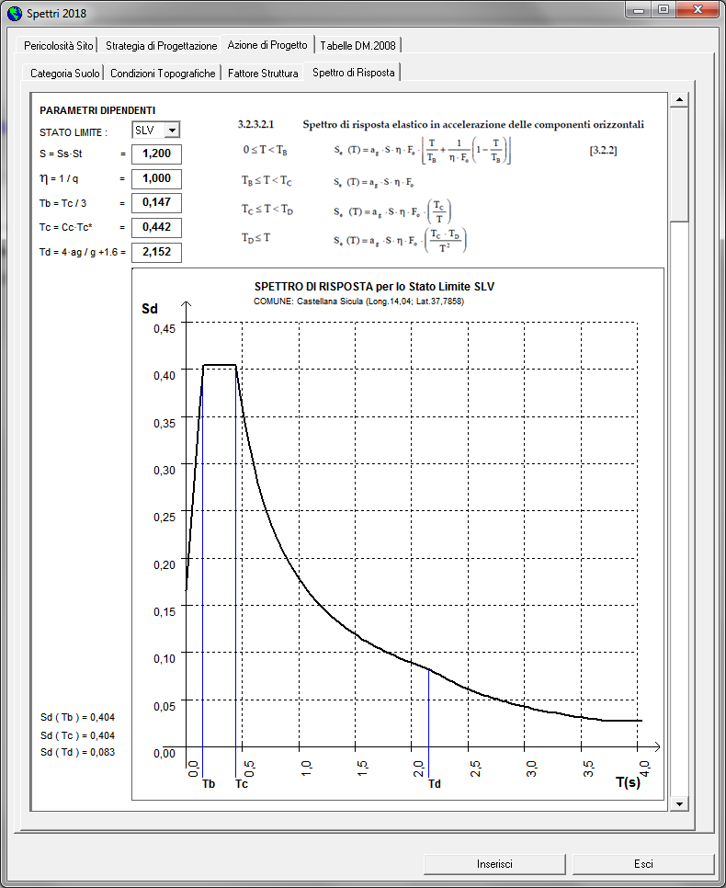Switch to Pericolosità Sito tab

click(x=58, y=45)
